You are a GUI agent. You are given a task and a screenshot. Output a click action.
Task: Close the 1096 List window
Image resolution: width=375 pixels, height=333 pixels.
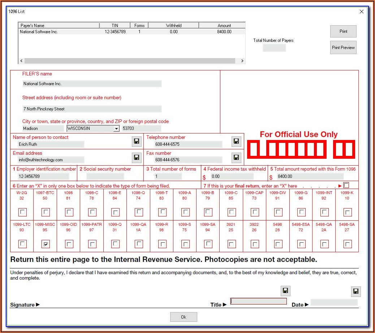coord(362,12)
